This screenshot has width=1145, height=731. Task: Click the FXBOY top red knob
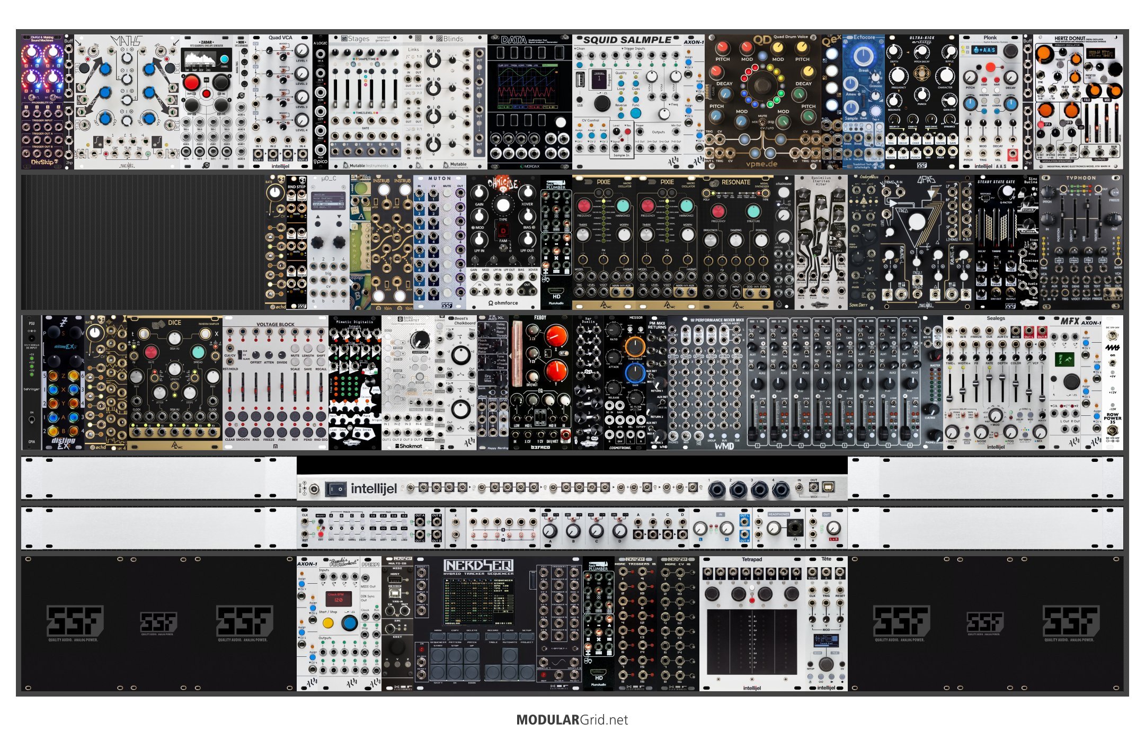click(x=555, y=335)
